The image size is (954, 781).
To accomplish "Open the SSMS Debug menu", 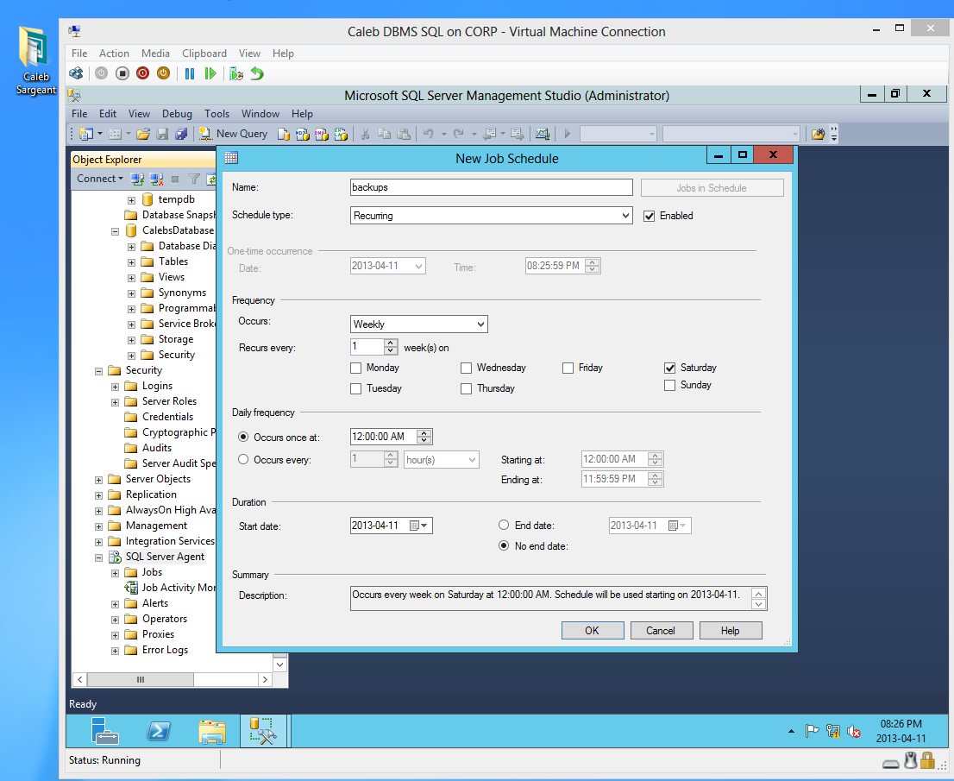I will [177, 114].
